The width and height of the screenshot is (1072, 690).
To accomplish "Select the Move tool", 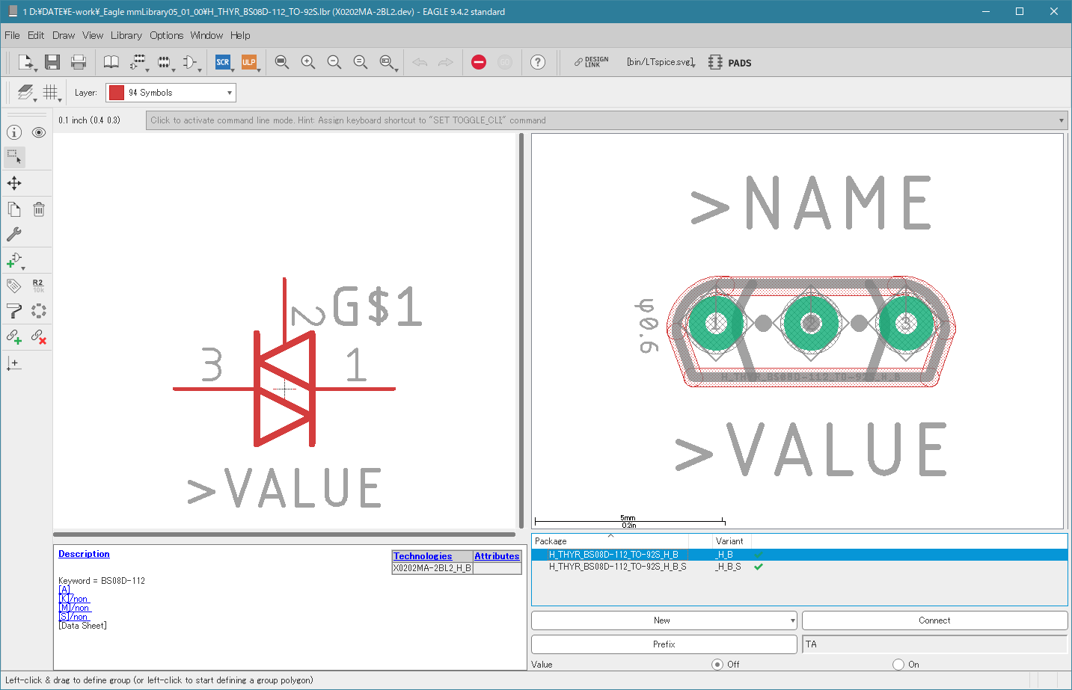I will coord(14,183).
